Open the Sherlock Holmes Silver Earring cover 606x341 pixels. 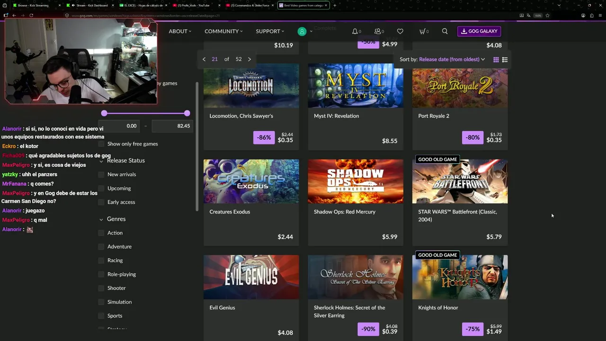(356, 277)
